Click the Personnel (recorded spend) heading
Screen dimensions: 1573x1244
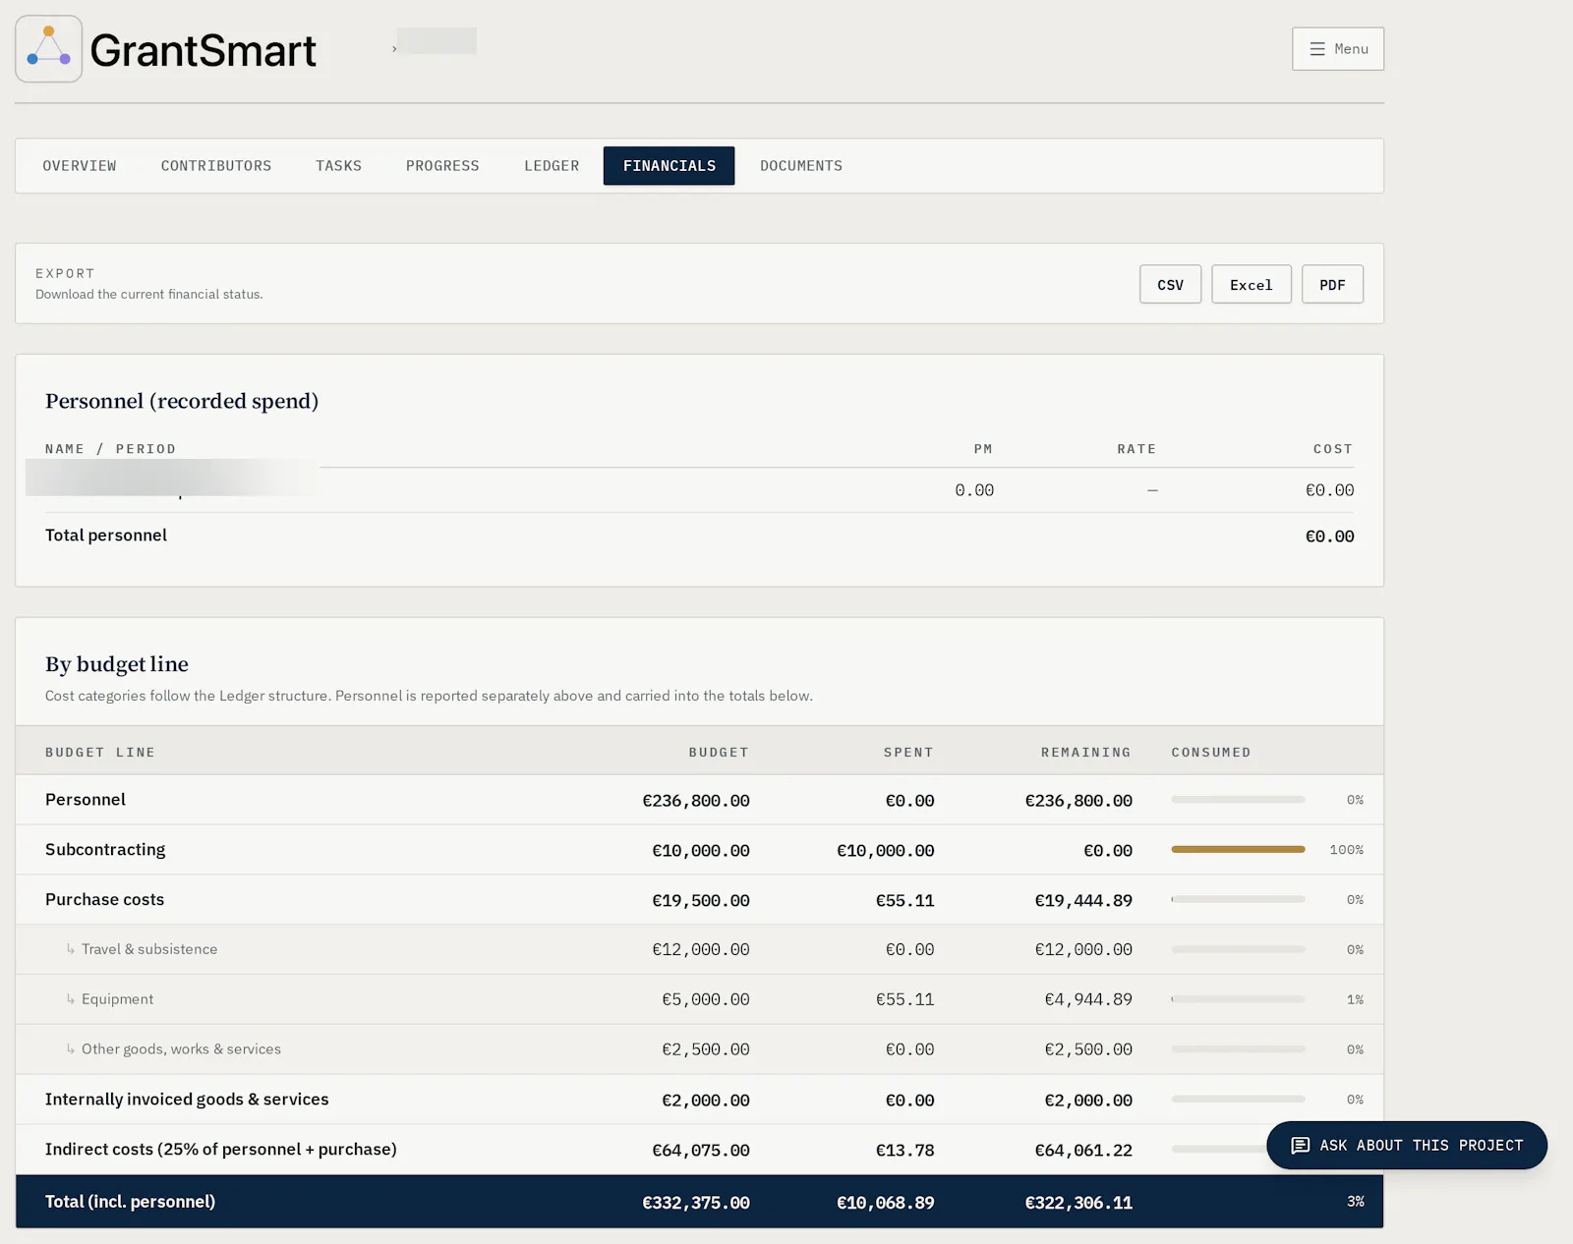coord(182,401)
